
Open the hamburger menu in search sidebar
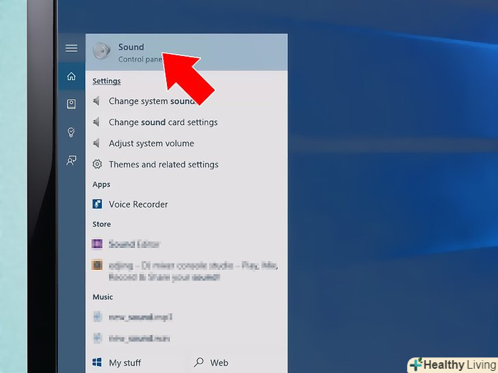[x=71, y=48]
